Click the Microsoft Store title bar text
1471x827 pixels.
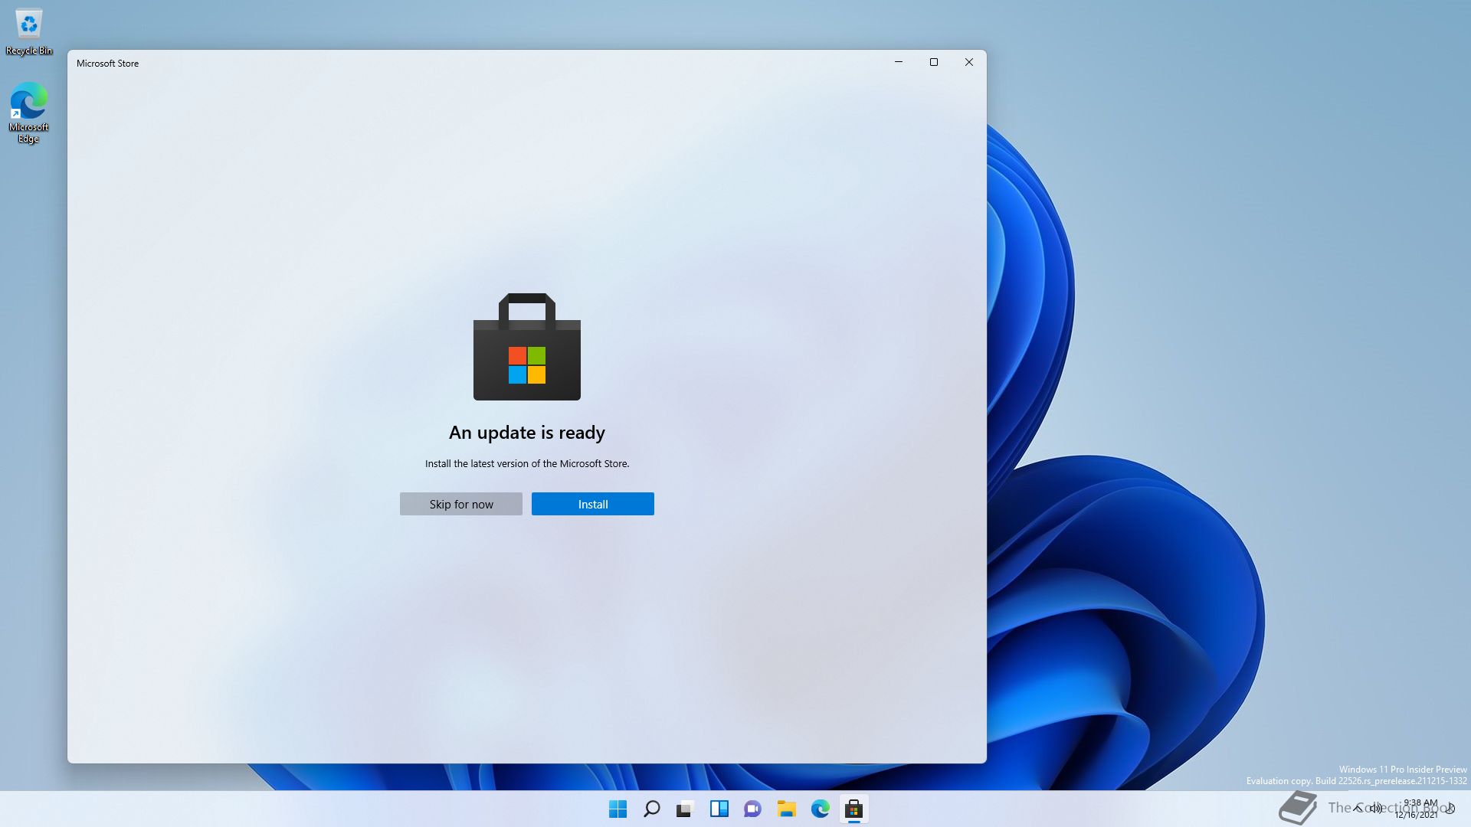(107, 64)
